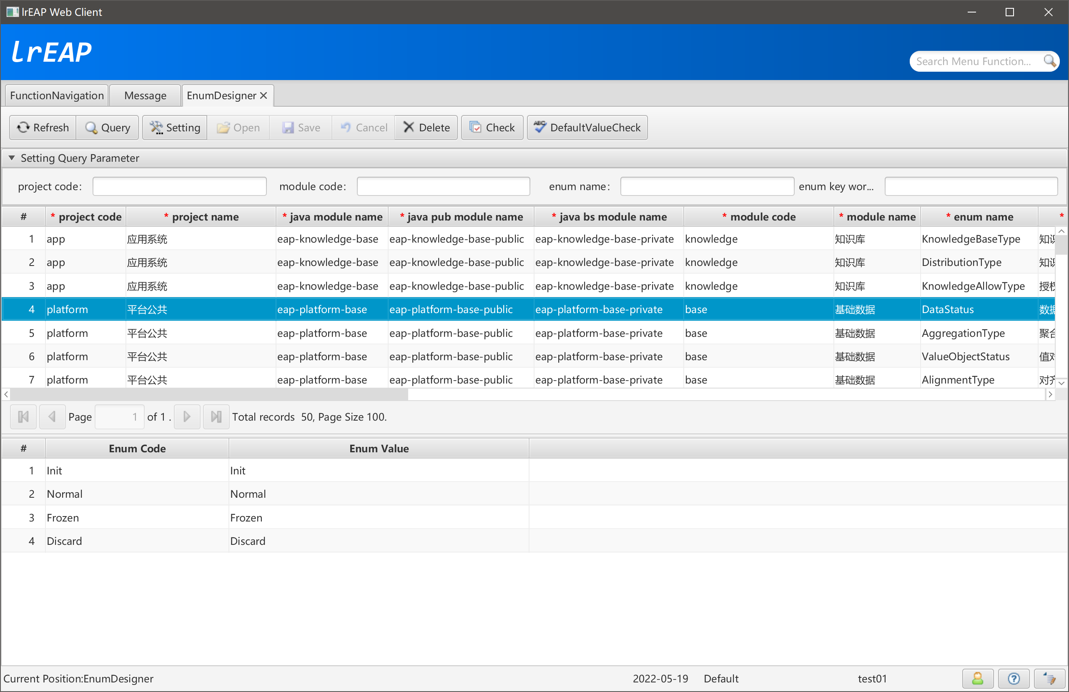This screenshot has height=692, width=1069.
Task: Click the magnifier search icon
Action: tap(1050, 61)
